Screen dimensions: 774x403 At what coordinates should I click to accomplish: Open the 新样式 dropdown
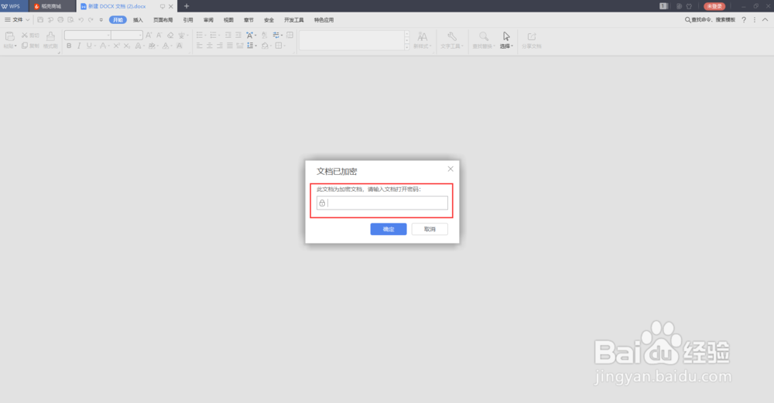tap(422, 40)
